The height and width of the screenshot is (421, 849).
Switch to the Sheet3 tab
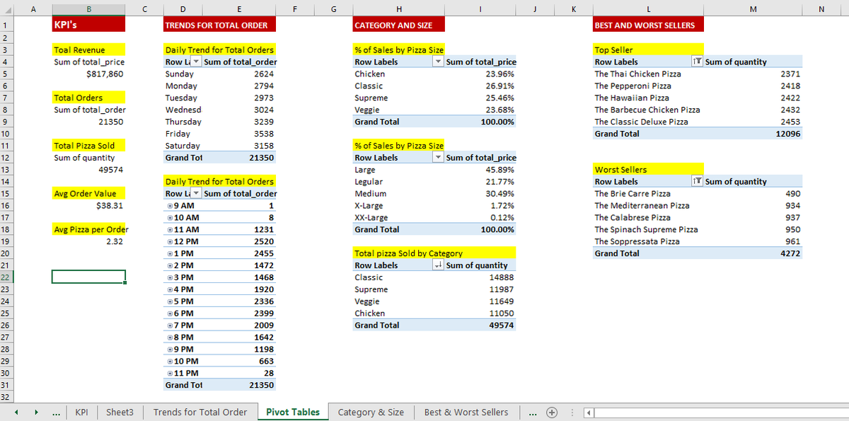coord(120,413)
